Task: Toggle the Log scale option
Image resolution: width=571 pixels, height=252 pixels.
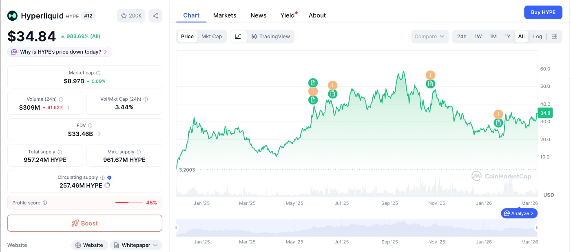Action: 538,37
